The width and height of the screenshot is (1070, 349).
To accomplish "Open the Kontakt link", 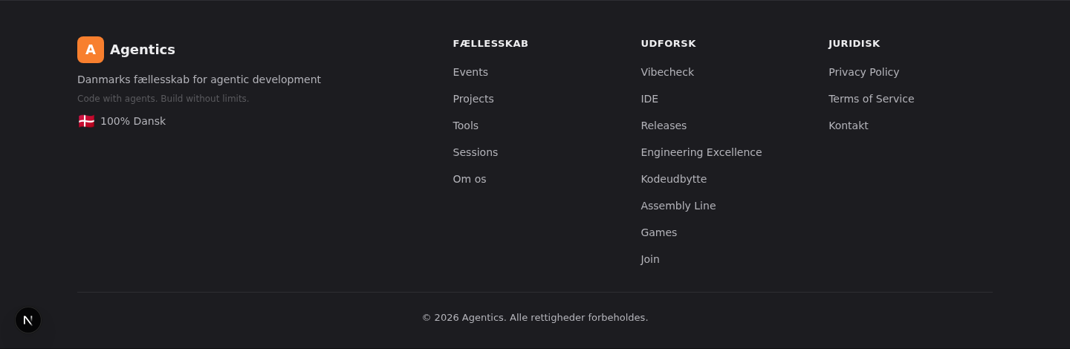I will pyautogui.click(x=849, y=125).
